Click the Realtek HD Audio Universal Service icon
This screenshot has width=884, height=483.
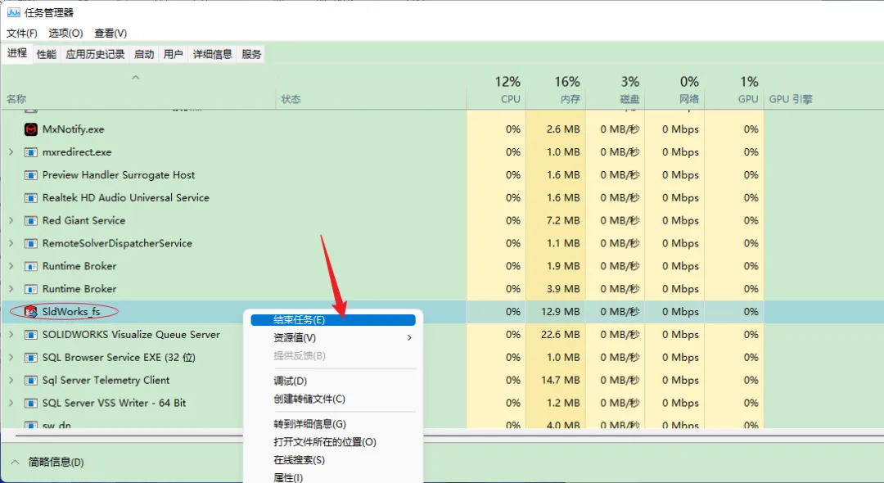click(30, 198)
